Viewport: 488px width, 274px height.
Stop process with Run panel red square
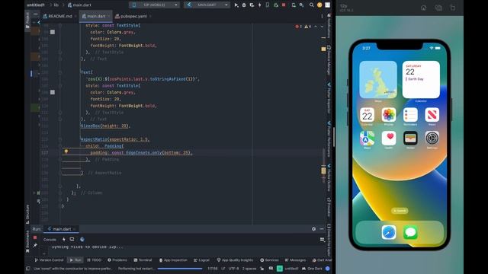[x=35, y=237]
